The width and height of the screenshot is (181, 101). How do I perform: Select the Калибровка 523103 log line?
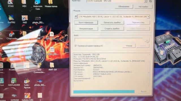coord(86,70)
